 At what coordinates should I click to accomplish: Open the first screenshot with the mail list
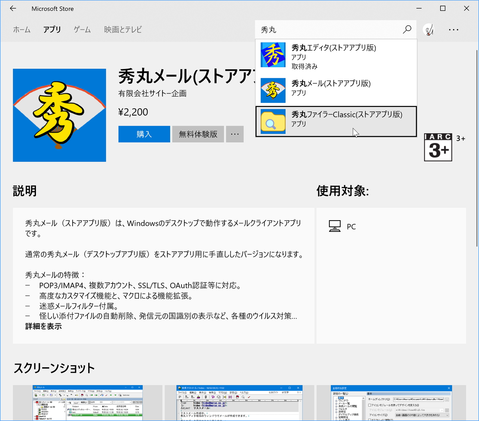click(x=88, y=403)
